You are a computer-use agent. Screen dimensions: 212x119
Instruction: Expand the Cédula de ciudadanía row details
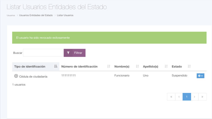(x=16, y=76)
